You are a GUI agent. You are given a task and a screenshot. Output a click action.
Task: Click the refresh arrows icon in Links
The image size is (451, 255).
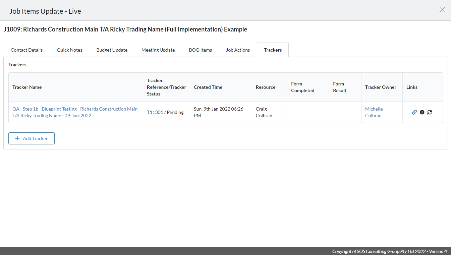click(x=430, y=112)
